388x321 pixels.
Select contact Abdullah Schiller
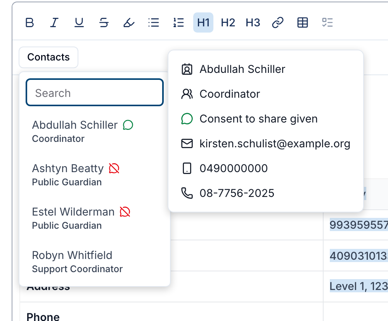coord(95,131)
